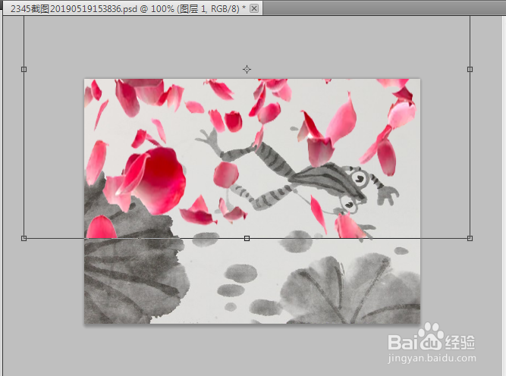
Task: Close the 2345截图20190519153836.psd document tab
Action: (x=254, y=8)
